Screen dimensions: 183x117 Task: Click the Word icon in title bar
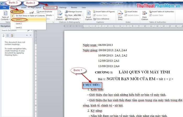click(x=1, y=3)
